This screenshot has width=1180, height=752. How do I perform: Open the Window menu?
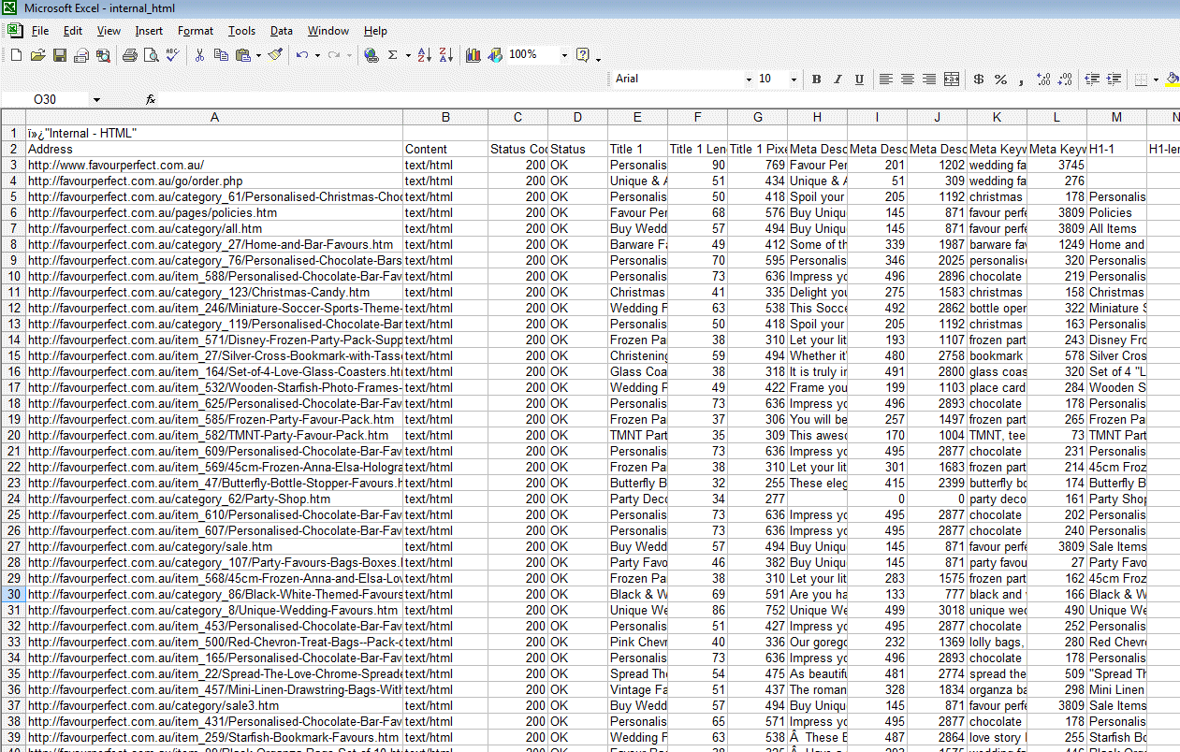(x=328, y=31)
